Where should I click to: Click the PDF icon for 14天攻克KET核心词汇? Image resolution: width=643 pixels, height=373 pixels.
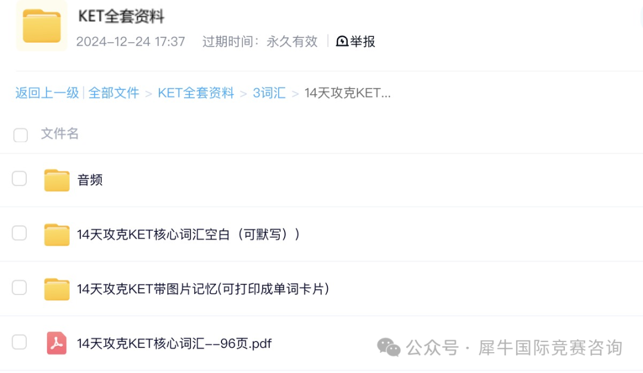coord(57,343)
